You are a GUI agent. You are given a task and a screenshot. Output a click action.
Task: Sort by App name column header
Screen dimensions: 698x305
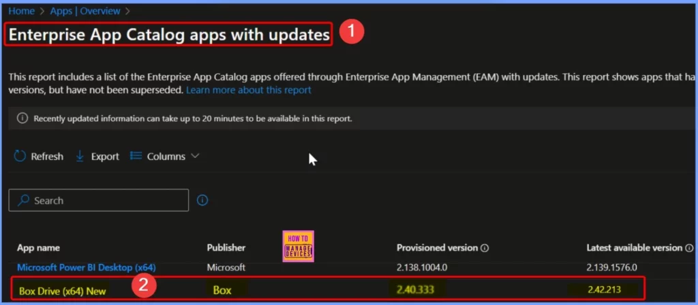38,248
